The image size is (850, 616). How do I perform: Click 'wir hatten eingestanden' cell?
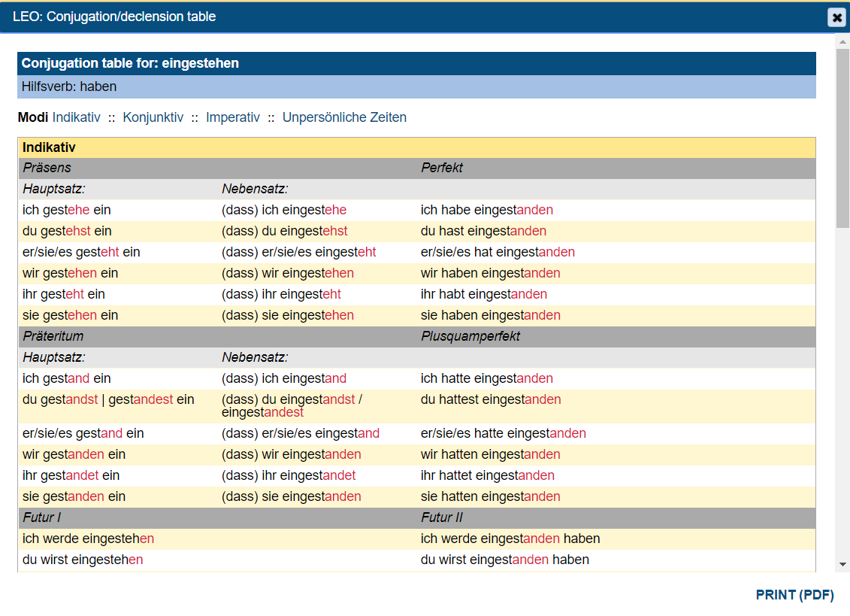click(x=491, y=454)
